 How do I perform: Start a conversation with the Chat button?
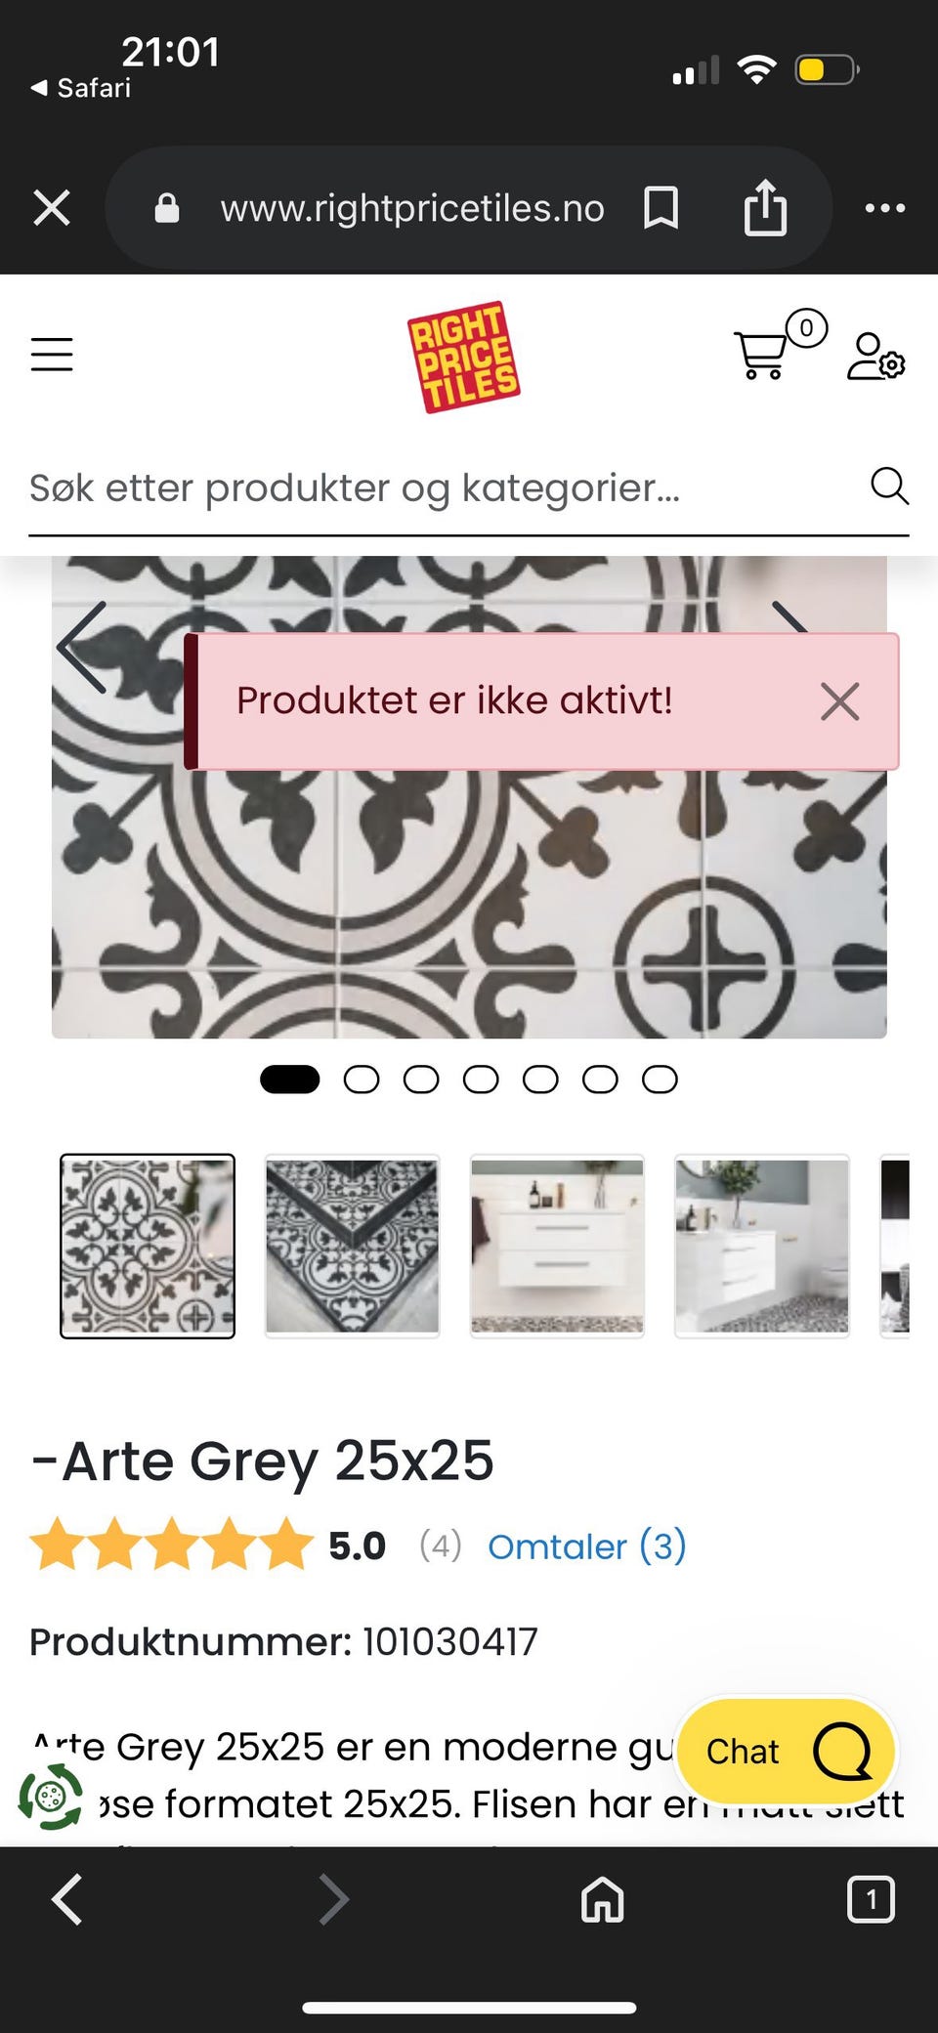tap(787, 1752)
